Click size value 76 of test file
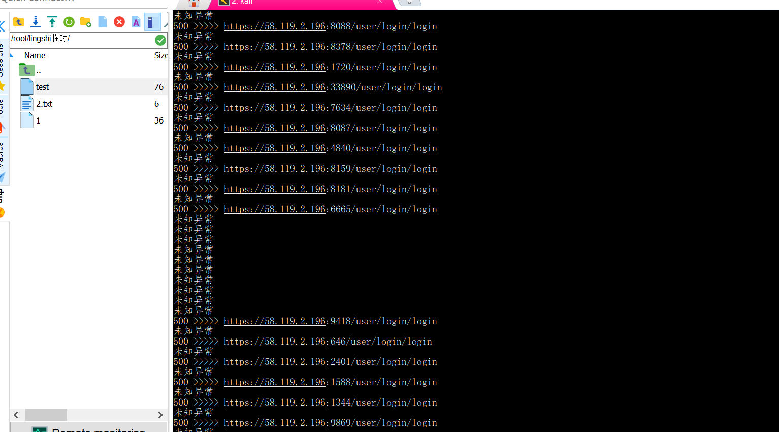Image resolution: width=779 pixels, height=432 pixels. (x=159, y=87)
